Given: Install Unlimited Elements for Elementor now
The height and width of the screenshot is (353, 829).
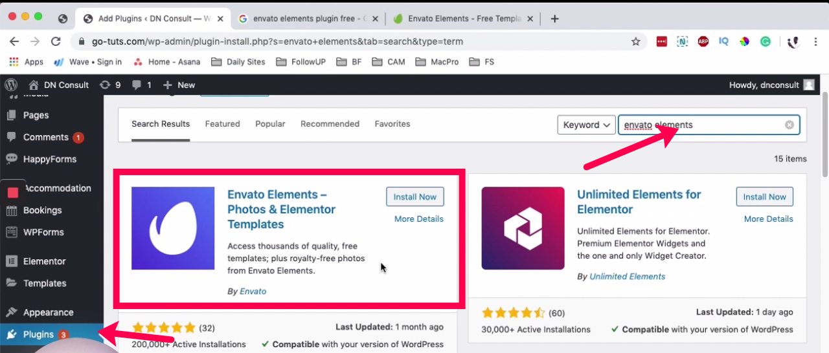Looking at the screenshot, I should click(x=764, y=197).
